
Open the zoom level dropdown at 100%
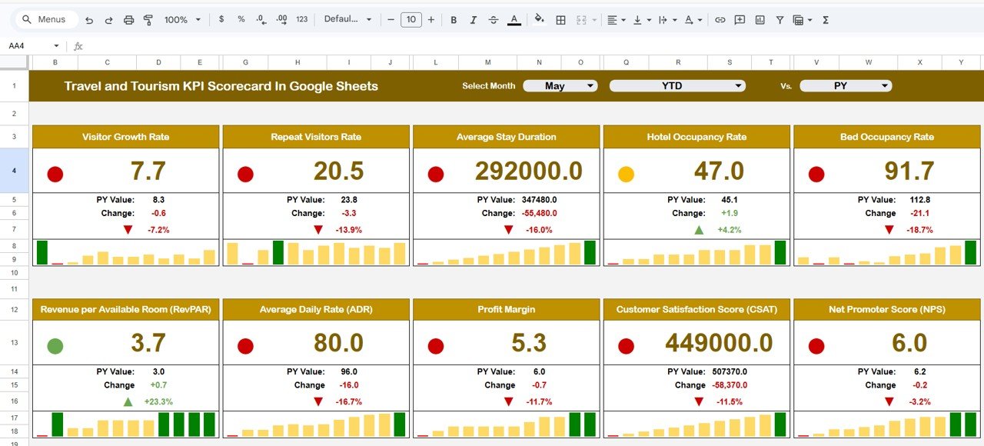point(181,19)
